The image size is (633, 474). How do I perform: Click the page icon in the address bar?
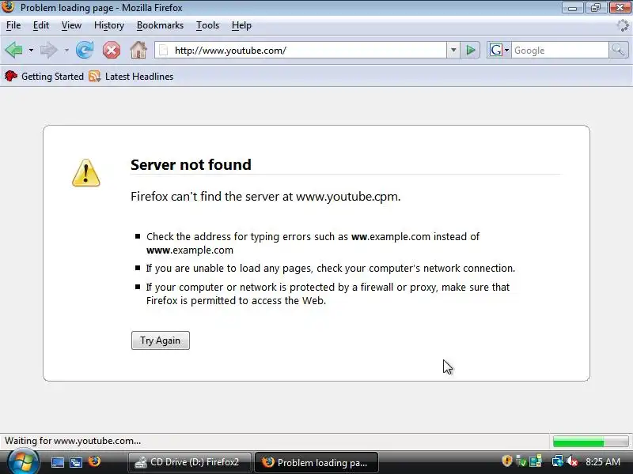point(164,51)
